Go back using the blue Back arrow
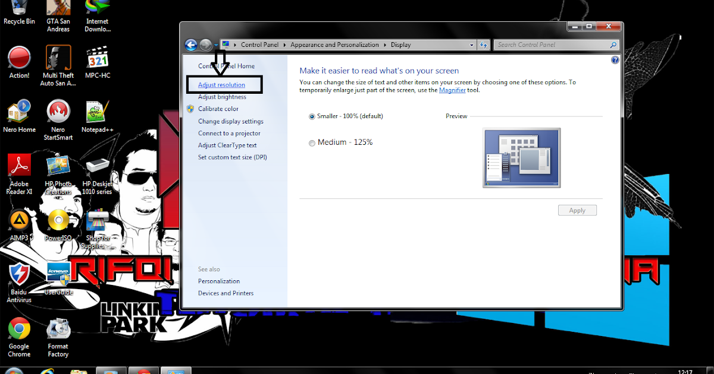714x374 pixels. (191, 45)
